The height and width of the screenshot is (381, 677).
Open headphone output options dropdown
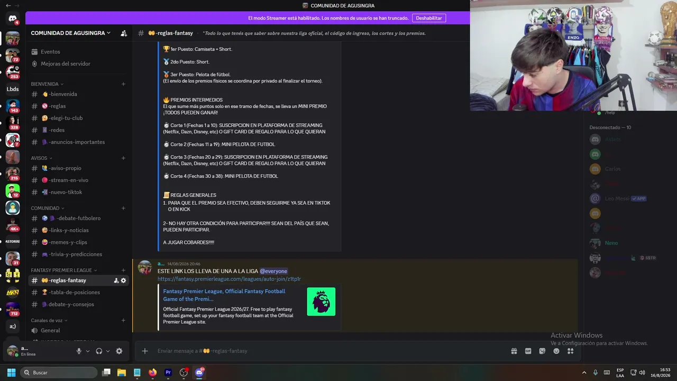coord(108,351)
